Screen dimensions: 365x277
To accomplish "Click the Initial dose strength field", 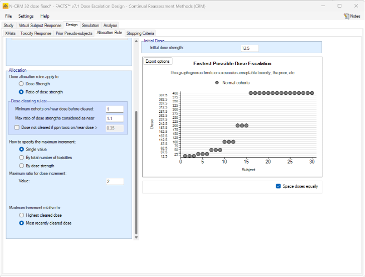I will (249, 48).
